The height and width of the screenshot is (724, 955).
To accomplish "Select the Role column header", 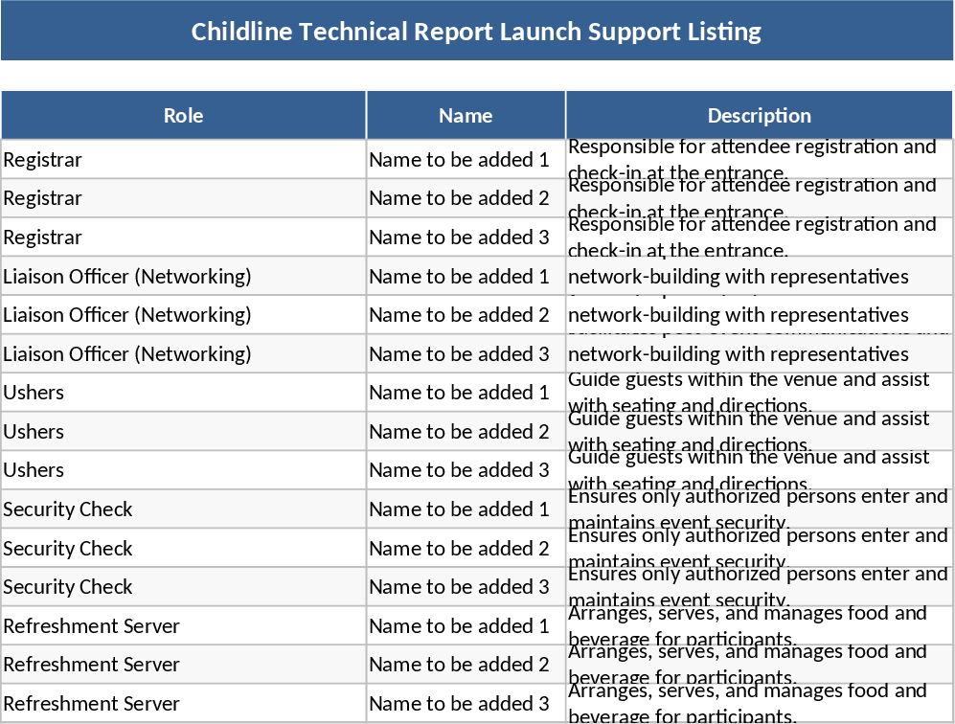I will [x=182, y=115].
